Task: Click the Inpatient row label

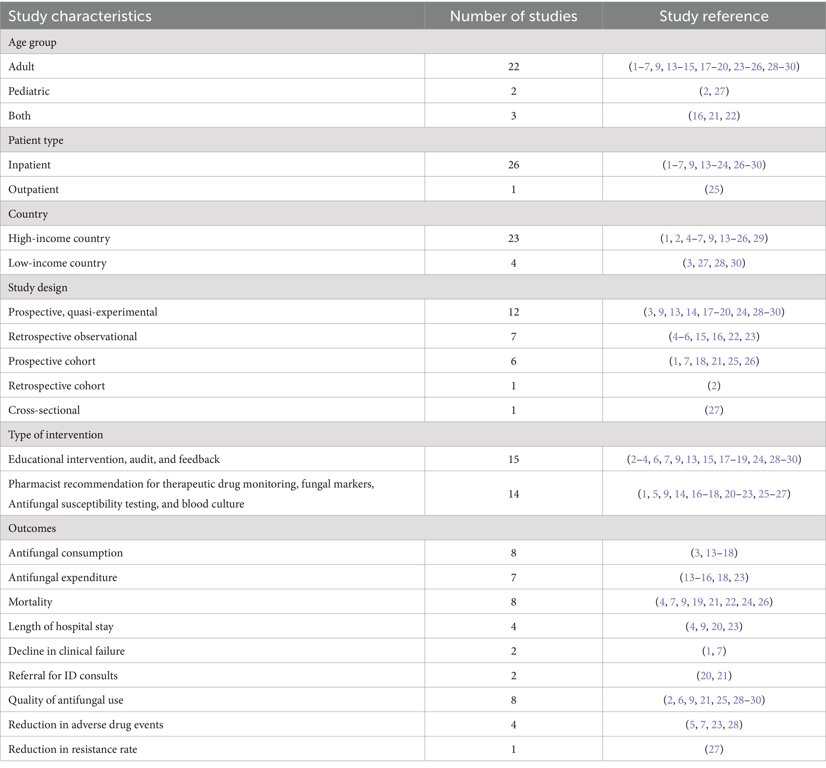Action: click(29, 165)
